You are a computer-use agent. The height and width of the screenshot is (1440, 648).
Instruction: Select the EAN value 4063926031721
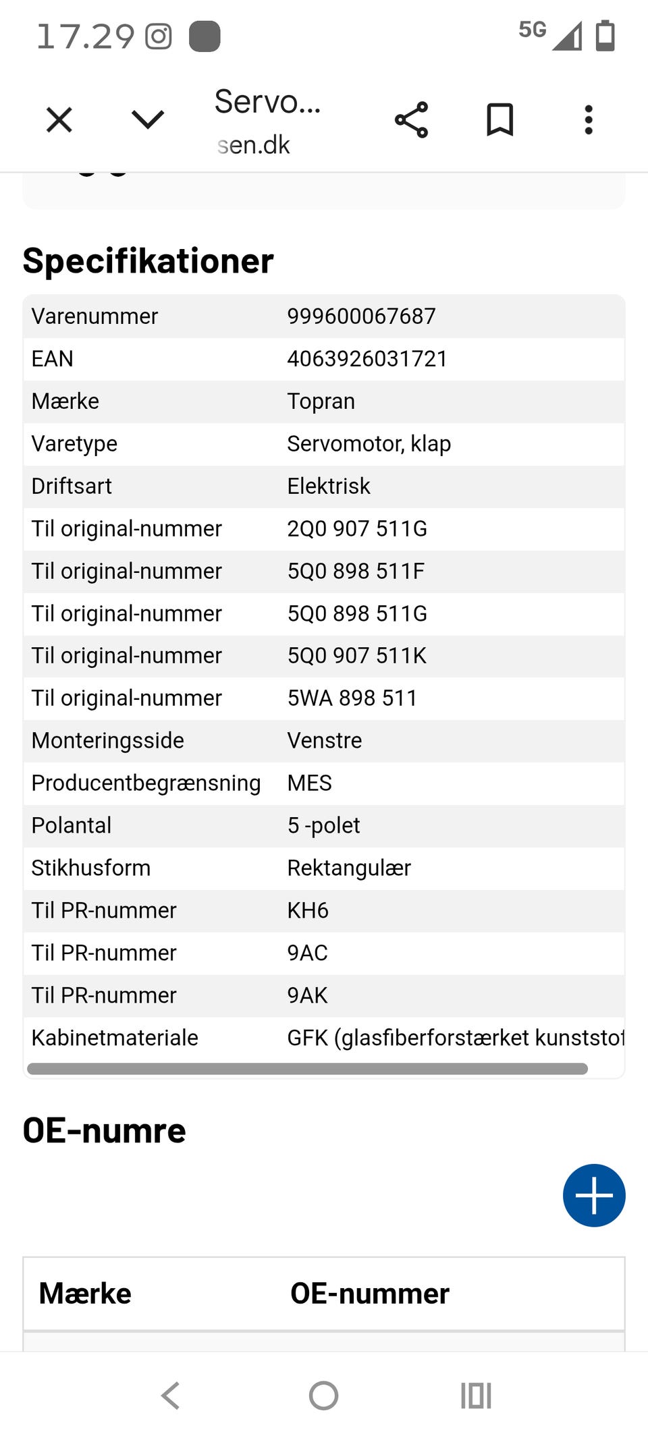367,359
